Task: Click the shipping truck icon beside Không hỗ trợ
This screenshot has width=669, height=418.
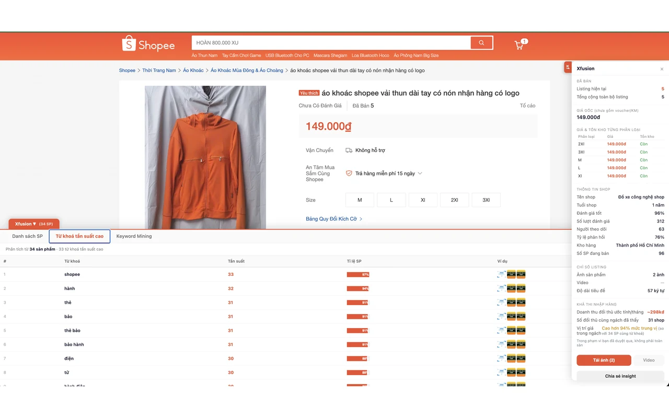Action: point(349,150)
